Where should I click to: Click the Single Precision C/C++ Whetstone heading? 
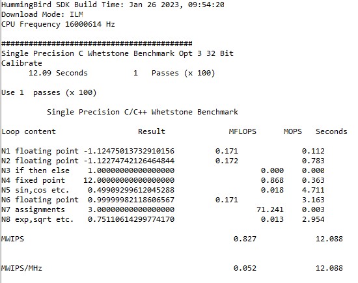143,112
